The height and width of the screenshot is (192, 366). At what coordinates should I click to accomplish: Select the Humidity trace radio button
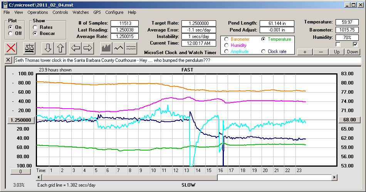click(226, 45)
